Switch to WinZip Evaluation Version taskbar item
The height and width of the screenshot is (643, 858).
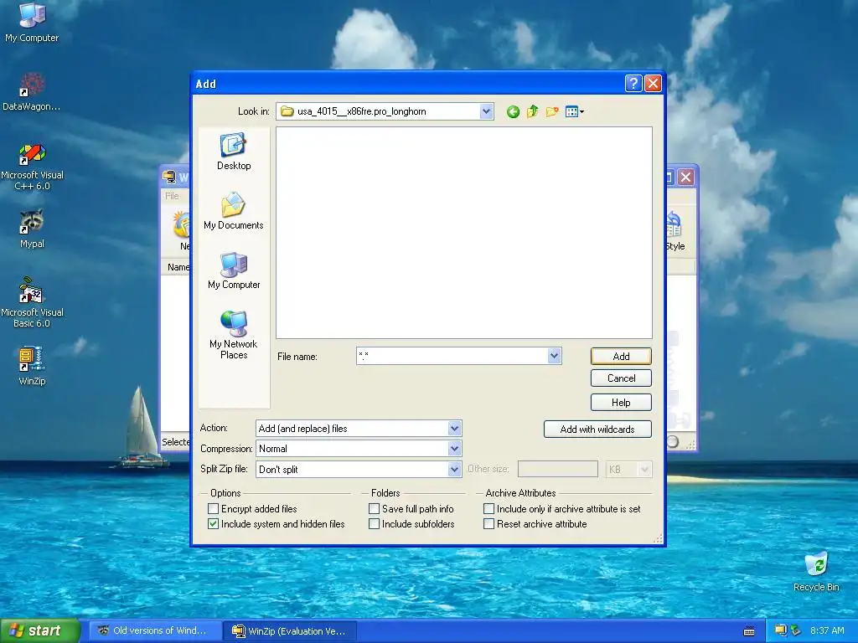point(291,631)
